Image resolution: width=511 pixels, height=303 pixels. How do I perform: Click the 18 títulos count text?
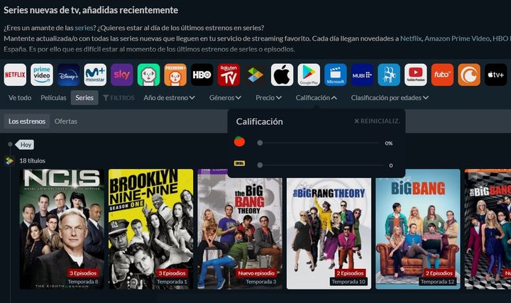click(x=32, y=160)
